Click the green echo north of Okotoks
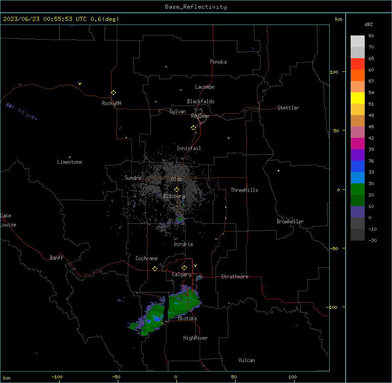392x383 pixels. tap(184, 302)
